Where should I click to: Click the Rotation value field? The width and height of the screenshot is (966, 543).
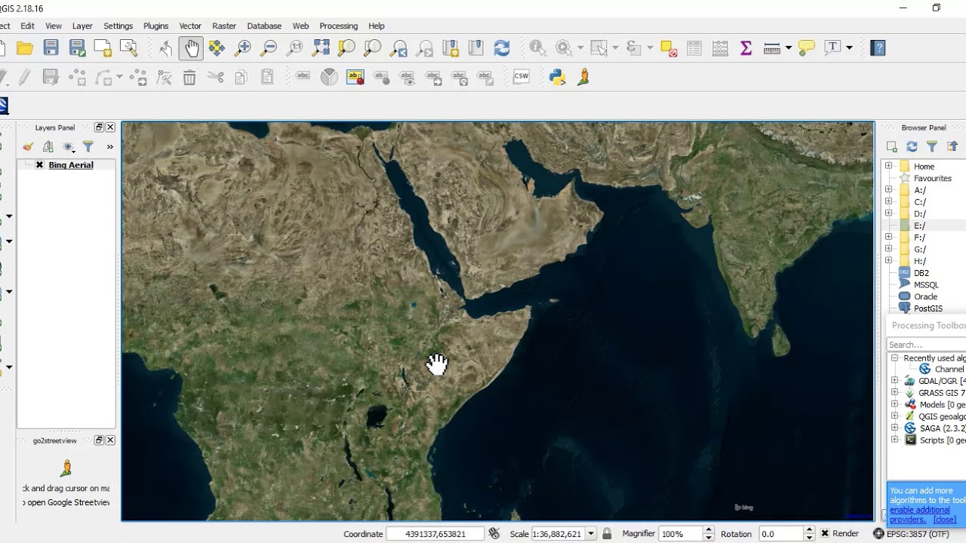coord(780,534)
